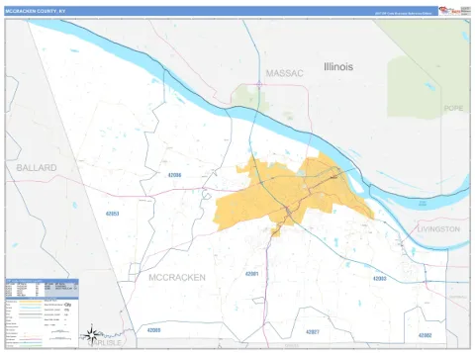Click the compass rose near Carlisle
This screenshot has width=475, height=356.
[91, 335]
